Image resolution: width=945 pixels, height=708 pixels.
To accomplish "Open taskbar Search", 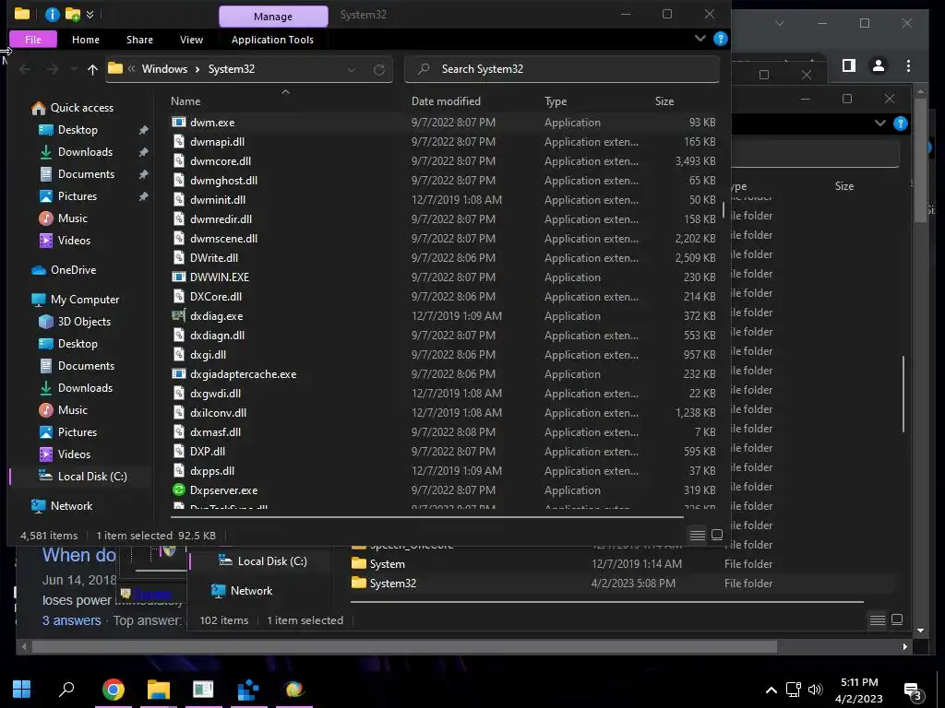I will (66, 690).
